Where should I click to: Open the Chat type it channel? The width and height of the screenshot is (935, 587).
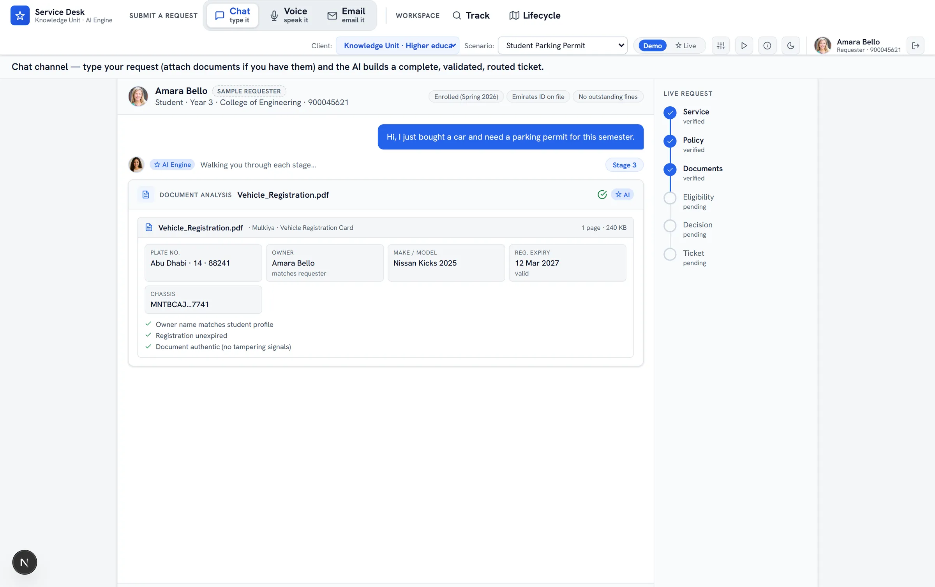click(233, 16)
